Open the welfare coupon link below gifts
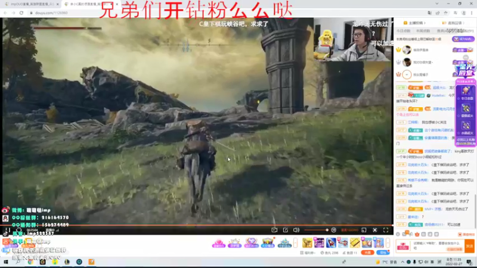Screen dimensions: 477x268 pos(307,253)
